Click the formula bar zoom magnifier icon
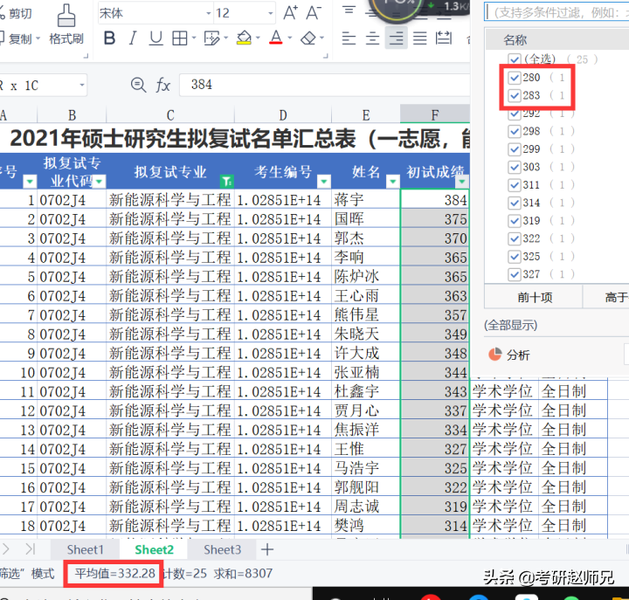629x600 pixels. click(138, 85)
